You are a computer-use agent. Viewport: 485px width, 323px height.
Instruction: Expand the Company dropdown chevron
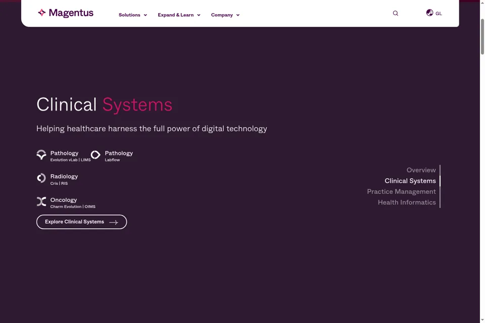click(x=238, y=15)
